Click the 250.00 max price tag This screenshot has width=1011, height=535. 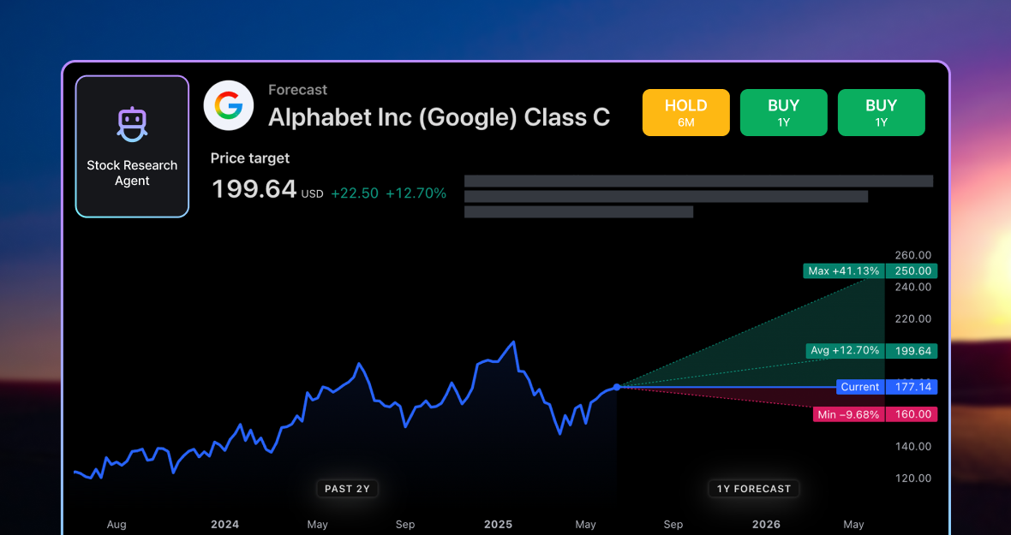[x=912, y=271]
